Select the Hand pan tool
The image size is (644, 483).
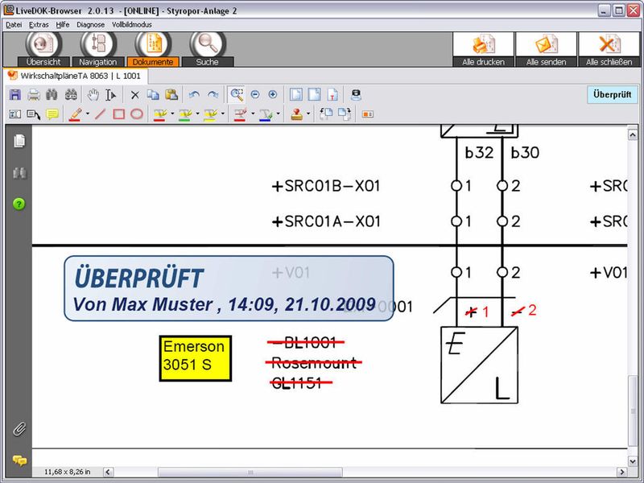pos(93,95)
